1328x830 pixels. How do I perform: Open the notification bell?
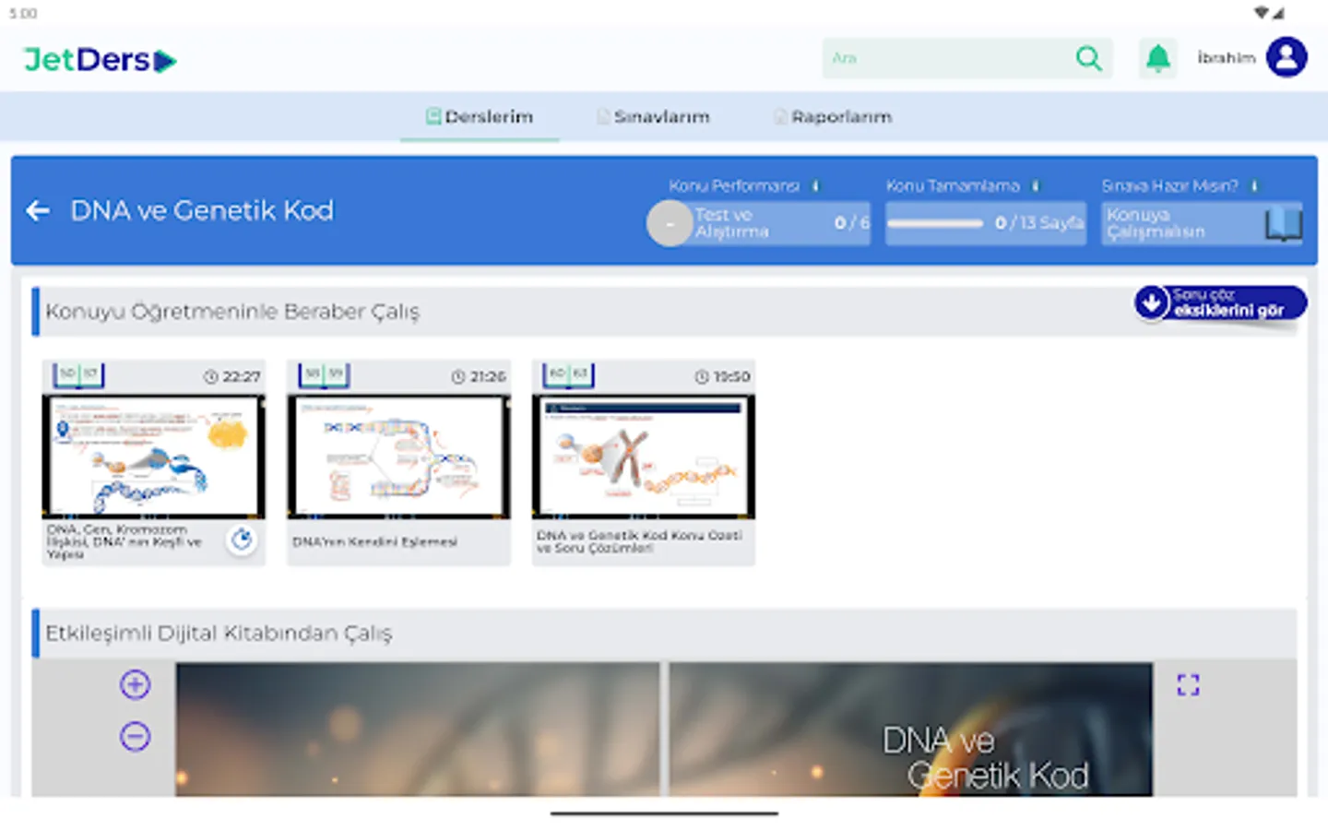coord(1157,57)
